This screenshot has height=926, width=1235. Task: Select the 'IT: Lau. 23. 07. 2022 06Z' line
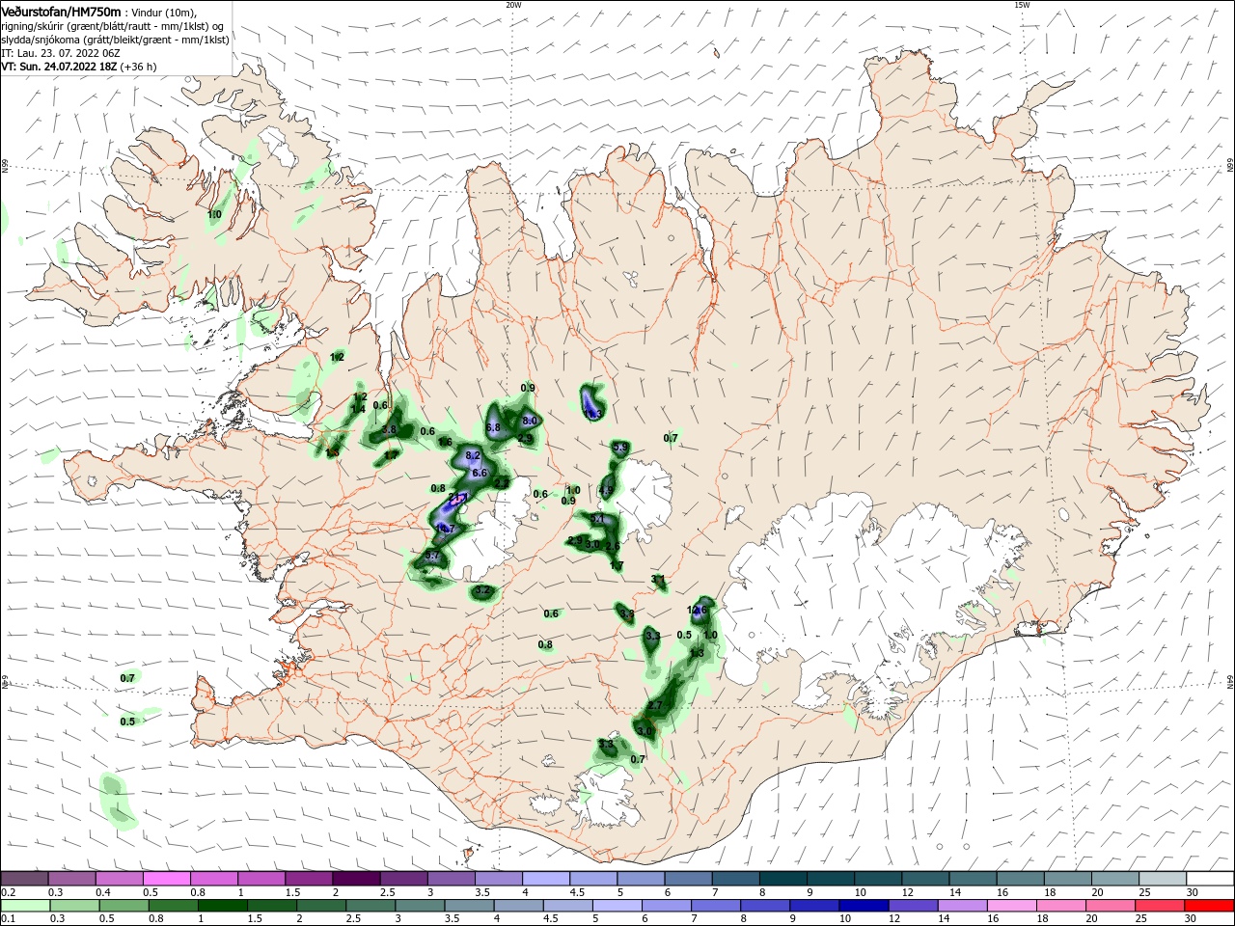pos(60,53)
